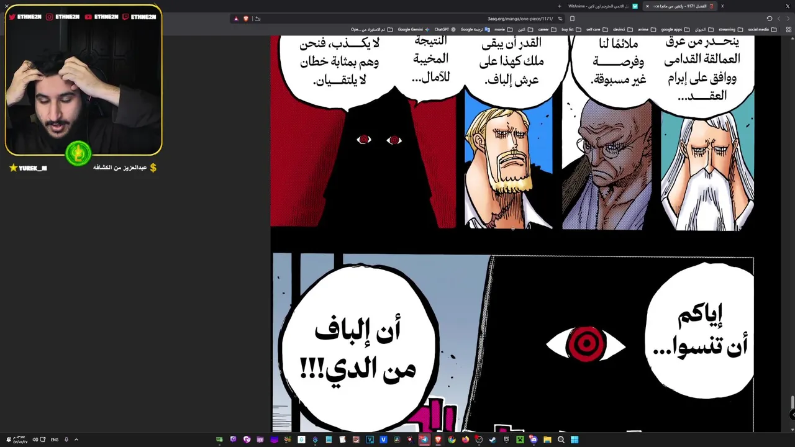The height and width of the screenshot is (447, 795).
Task: Open the movie bookmarks folder
Action: click(504, 30)
